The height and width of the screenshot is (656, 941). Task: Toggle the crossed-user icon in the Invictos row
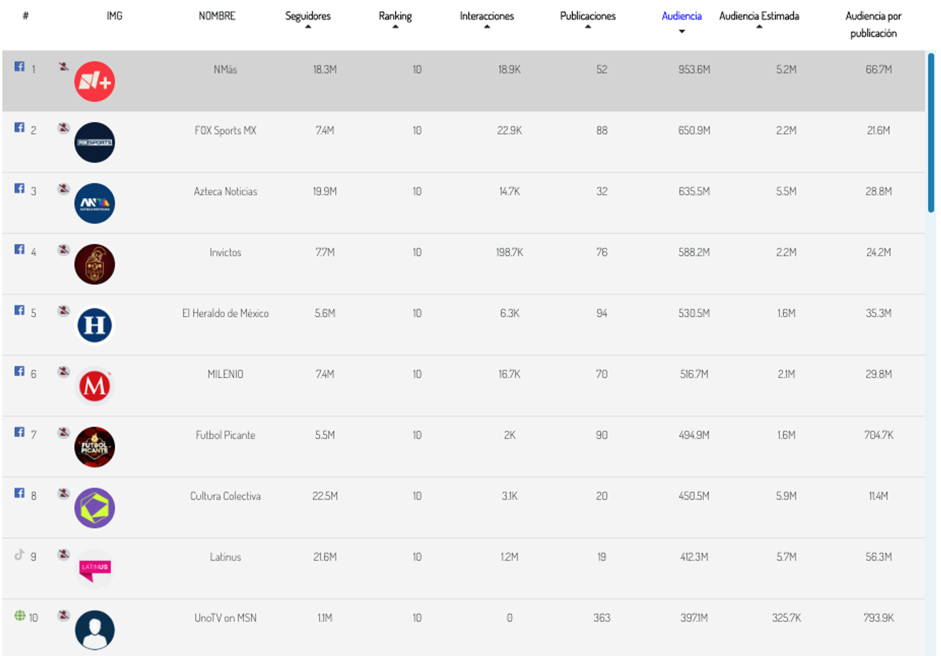(64, 249)
